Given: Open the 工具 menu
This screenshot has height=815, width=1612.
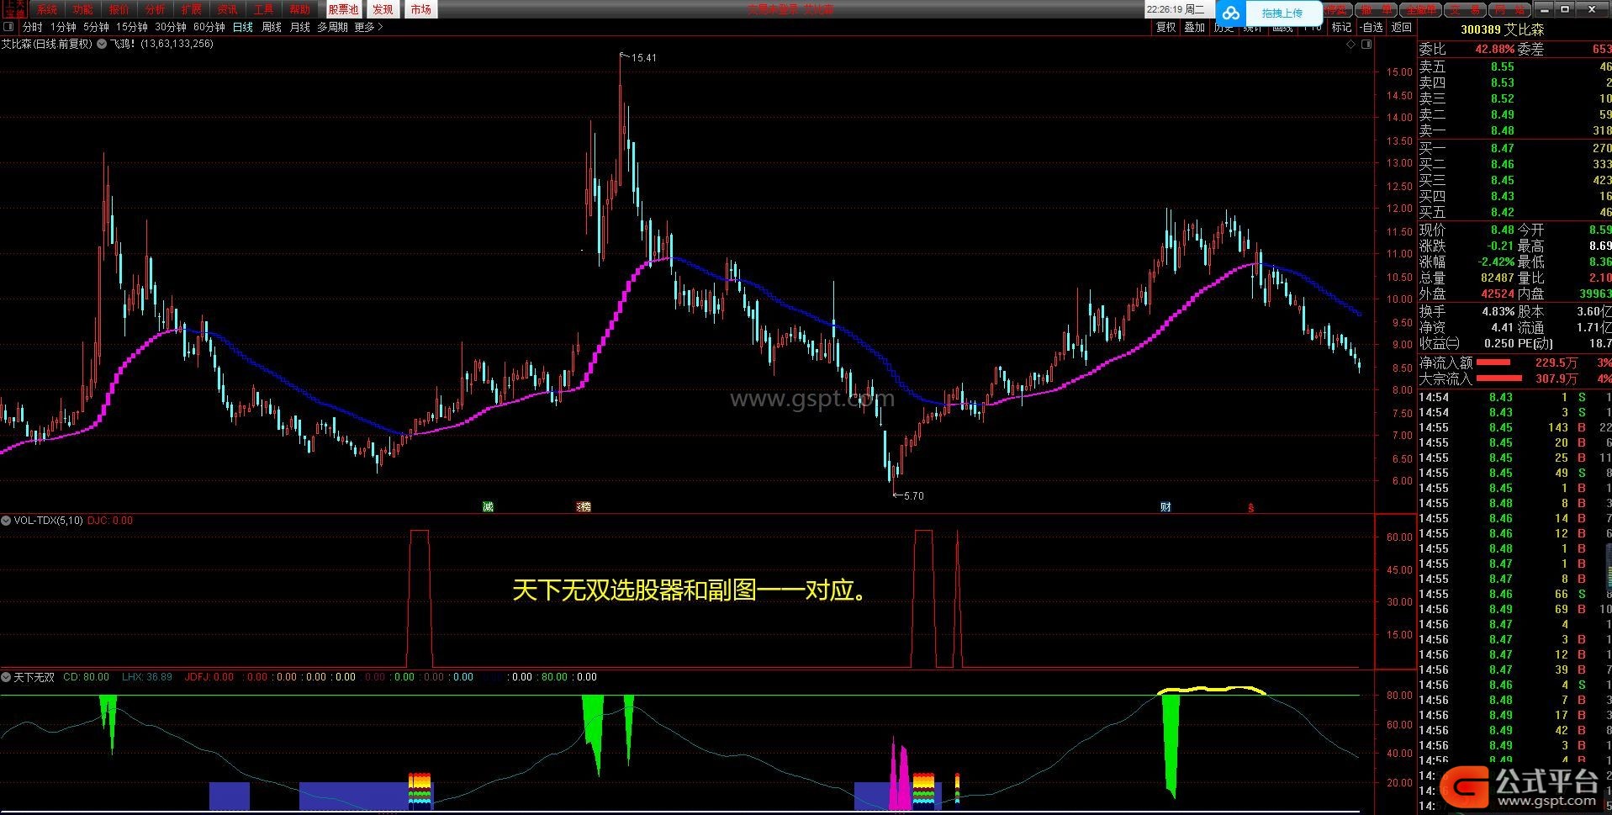Looking at the screenshot, I should tap(263, 9).
